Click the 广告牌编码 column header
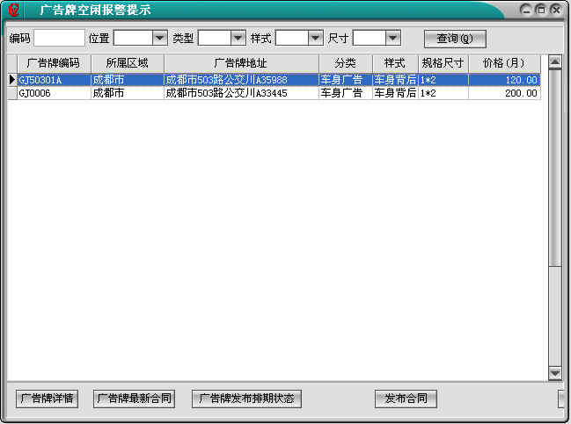Image resolution: width=571 pixels, height=424 pixels. click(x=54, y=63)
